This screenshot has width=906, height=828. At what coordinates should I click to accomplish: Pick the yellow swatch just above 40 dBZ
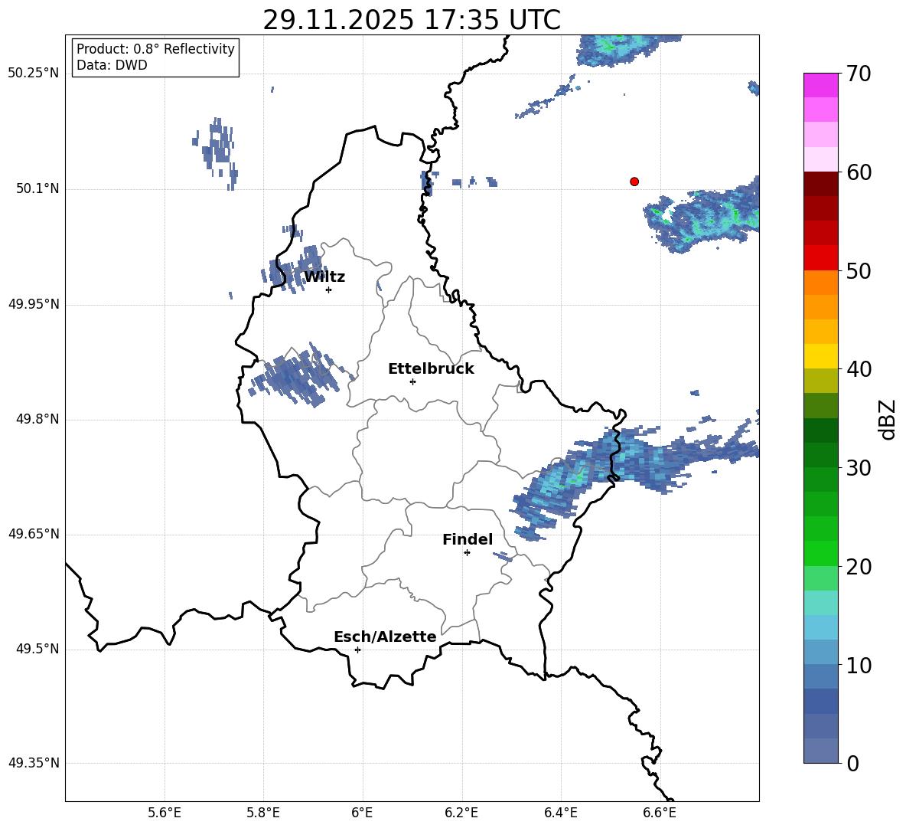click(x=821, y=356)
